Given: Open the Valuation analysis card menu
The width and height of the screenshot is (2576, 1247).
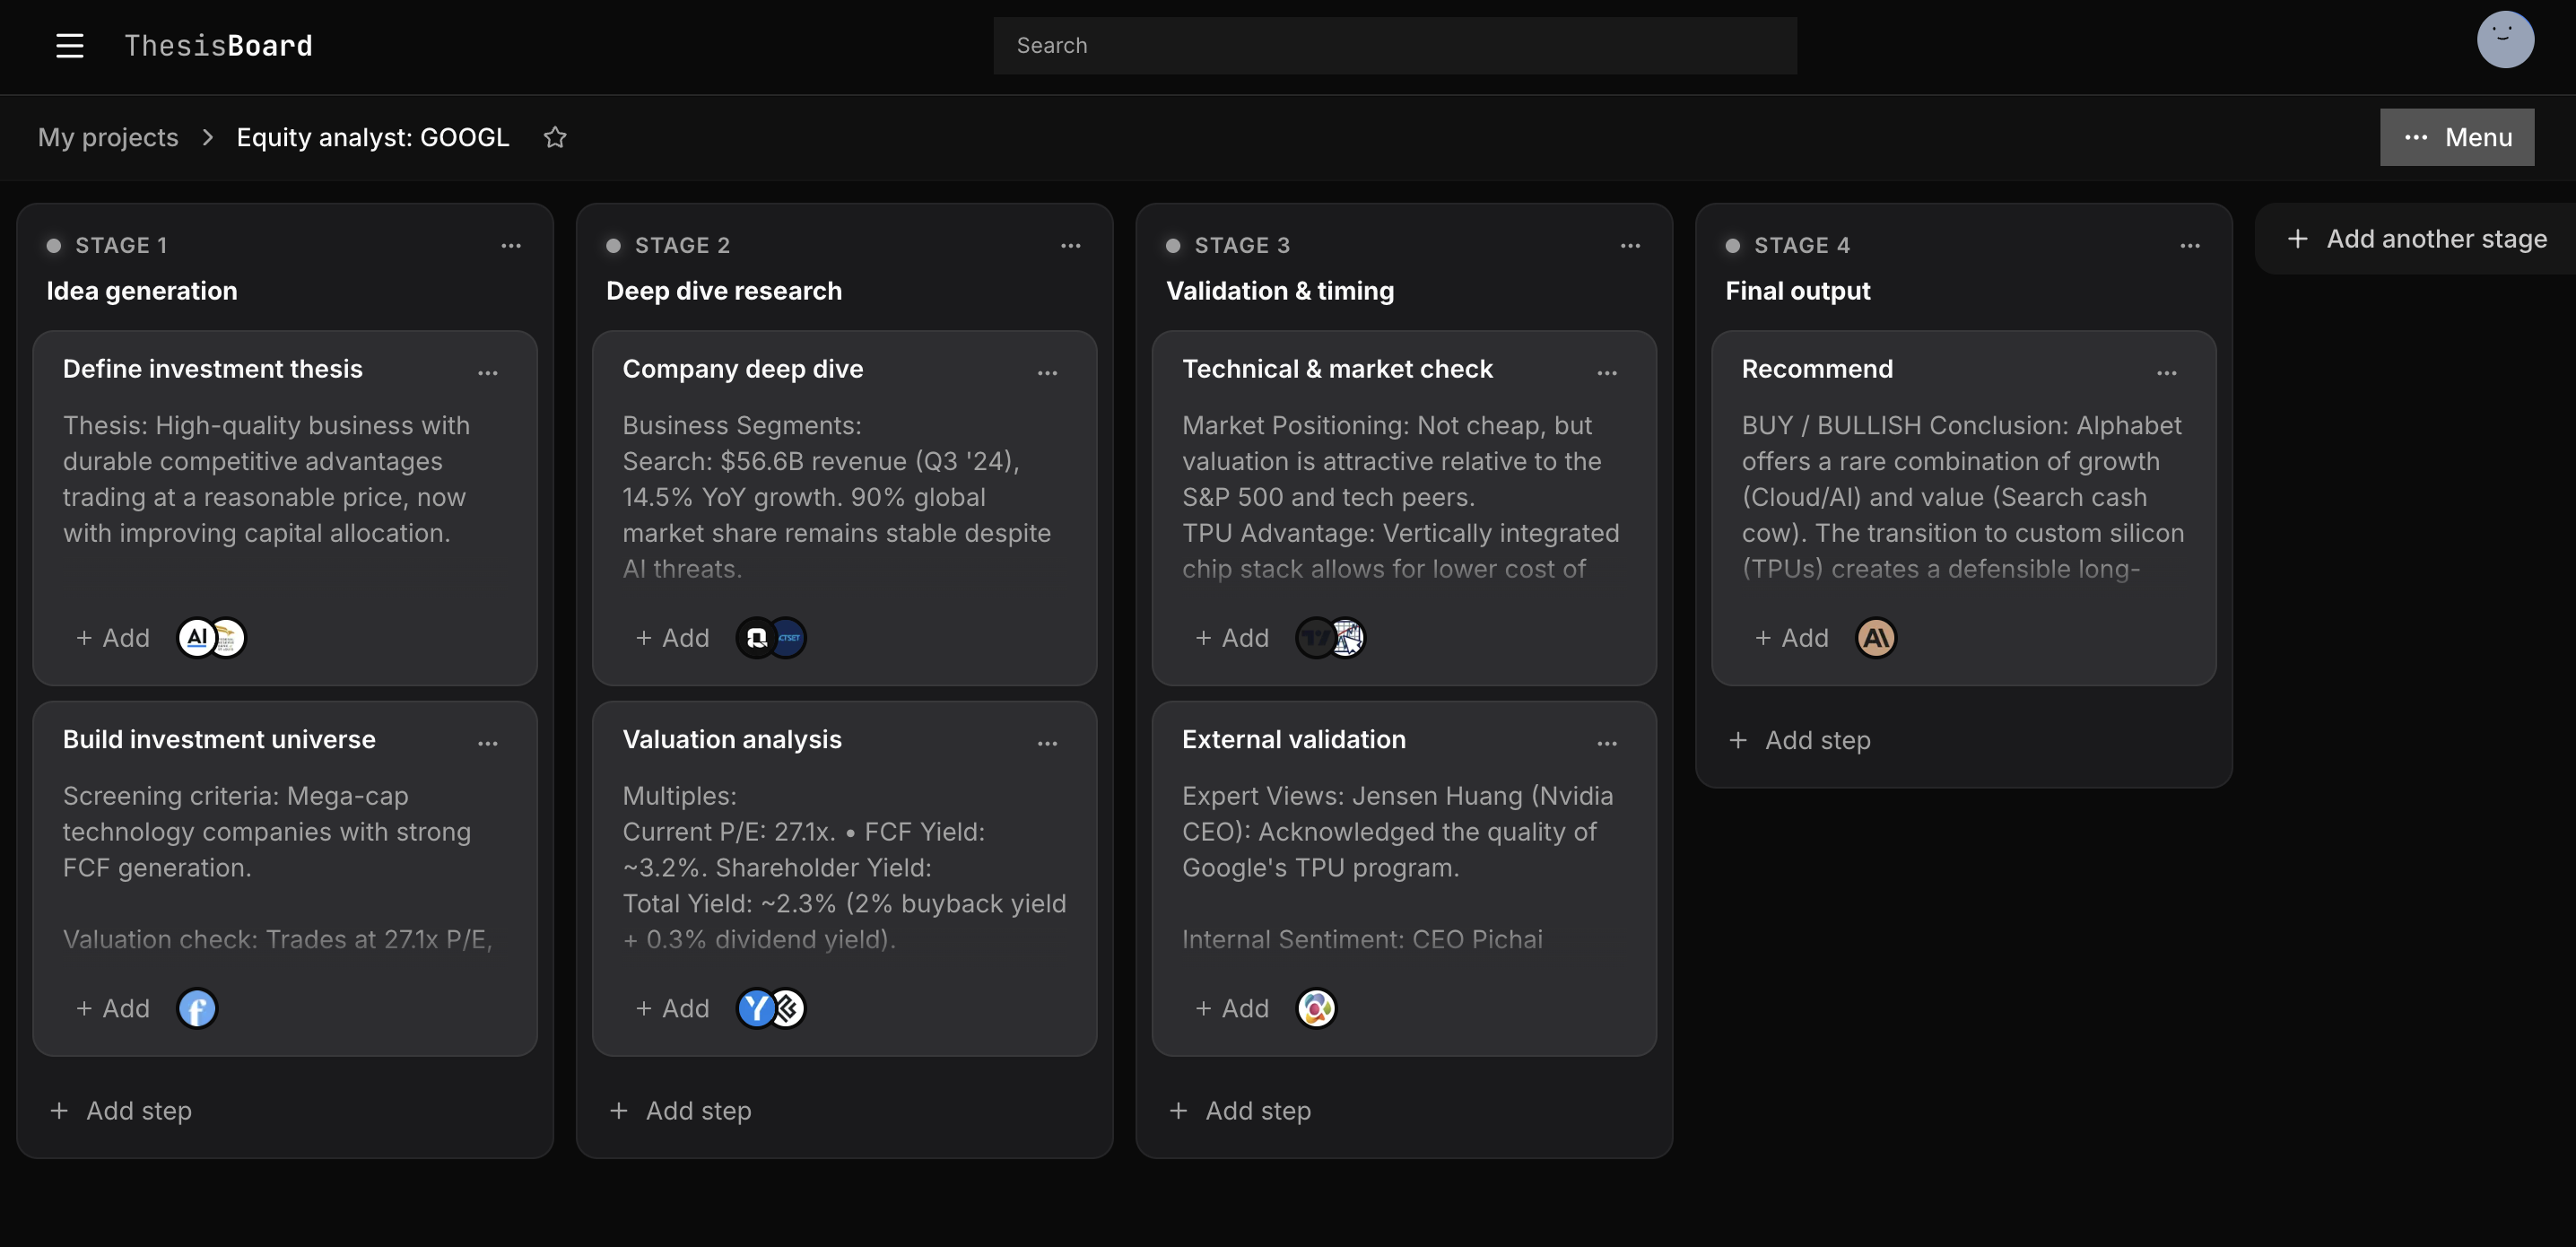Looking at the screenshot, I should (x=1048, y=742).
